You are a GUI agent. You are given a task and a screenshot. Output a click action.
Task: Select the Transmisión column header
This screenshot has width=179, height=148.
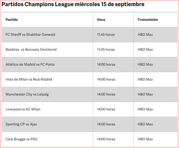(x=148, y=20)
